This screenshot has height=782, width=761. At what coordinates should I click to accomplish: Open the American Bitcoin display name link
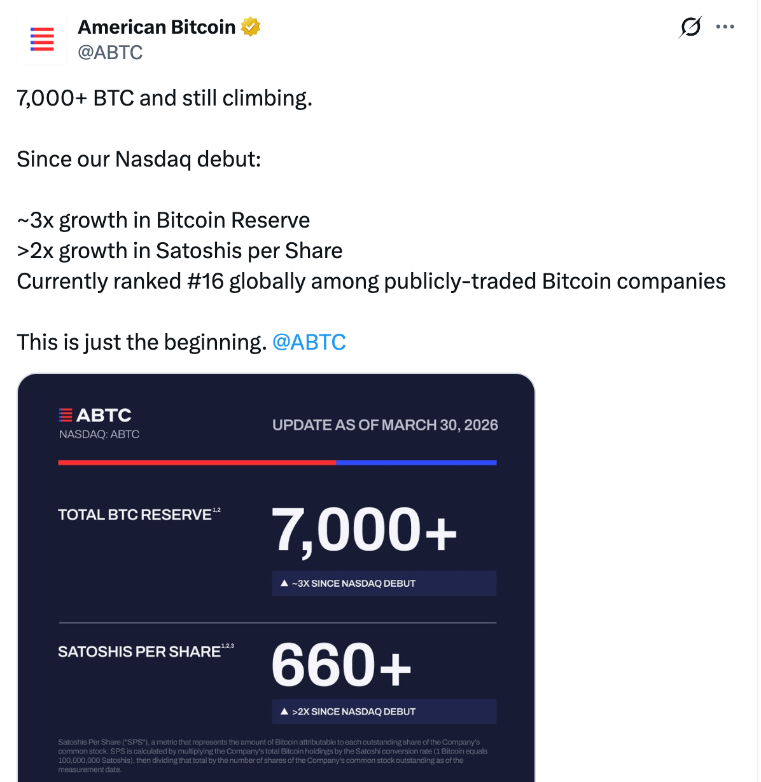(x=157, y=27)
